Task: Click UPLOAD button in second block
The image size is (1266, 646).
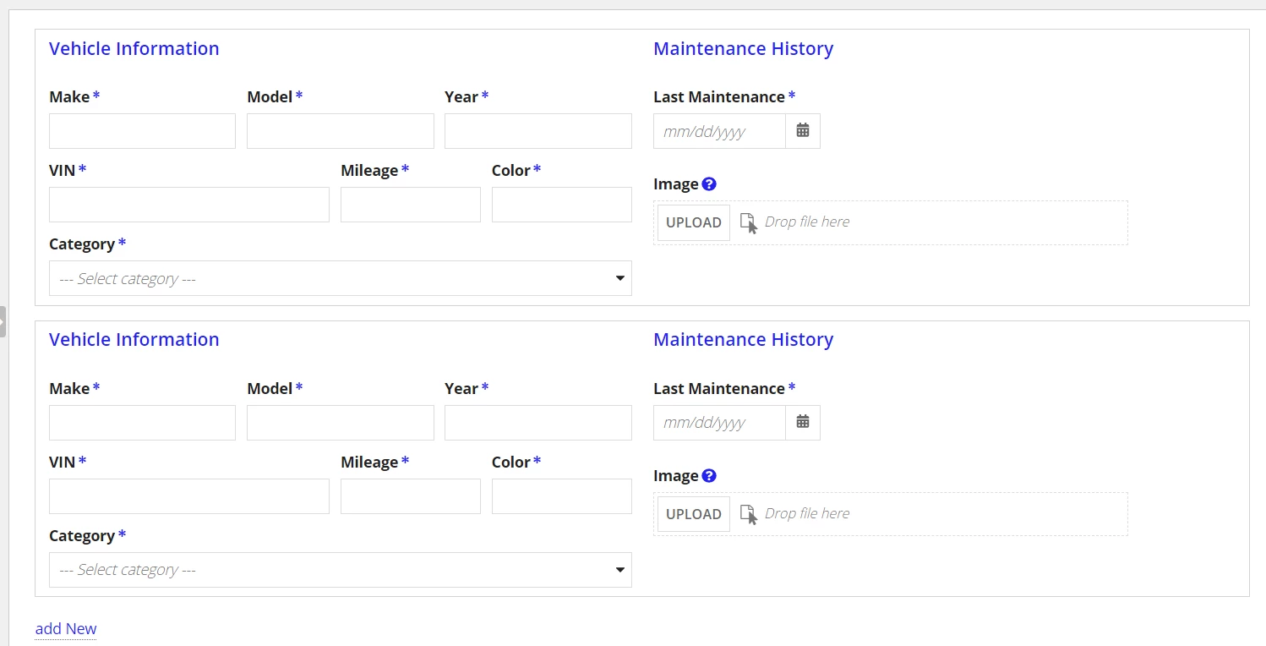Action: coord(694,514)
